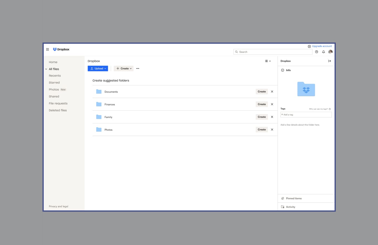Open the account avatar menu
The image size is (378, 245).
[x=330, y=52]
